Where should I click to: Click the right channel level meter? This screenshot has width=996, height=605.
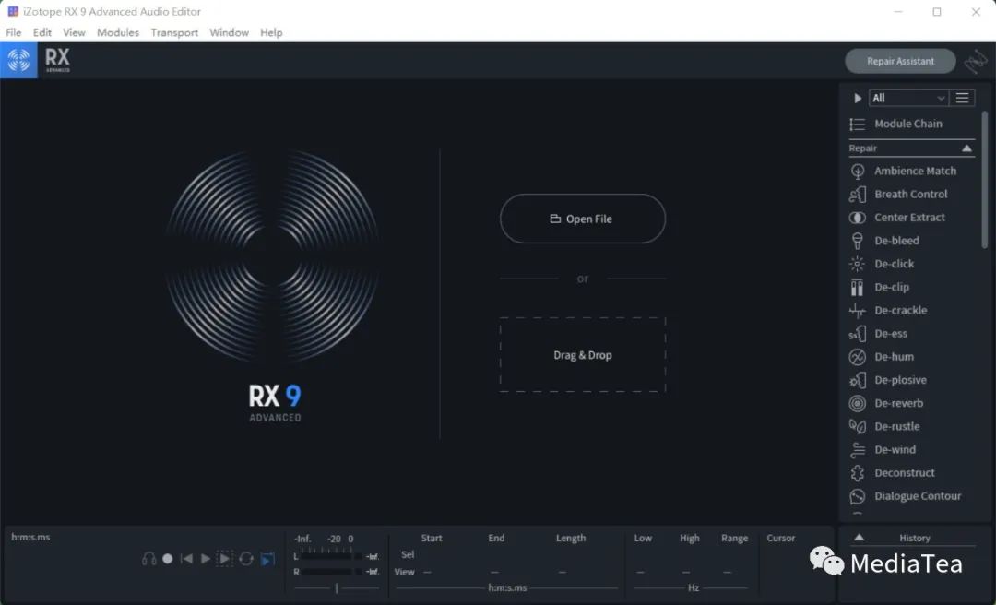coord(332,572)
